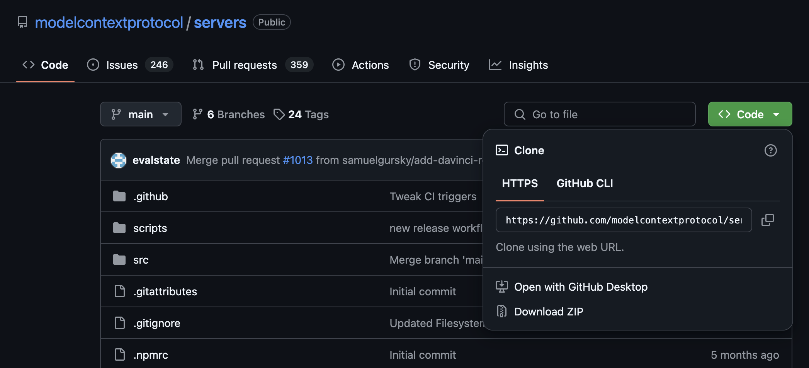Image resolution: width=809 pixels, height=368 pixels.
Task: Open the evalstate author link
Action: pyautogui.click(x=156, y=160)
